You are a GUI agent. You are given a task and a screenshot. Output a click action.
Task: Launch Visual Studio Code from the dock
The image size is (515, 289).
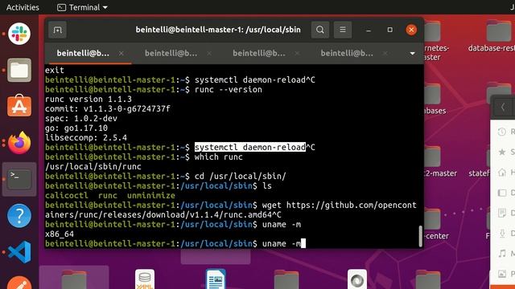pos(19,252)
